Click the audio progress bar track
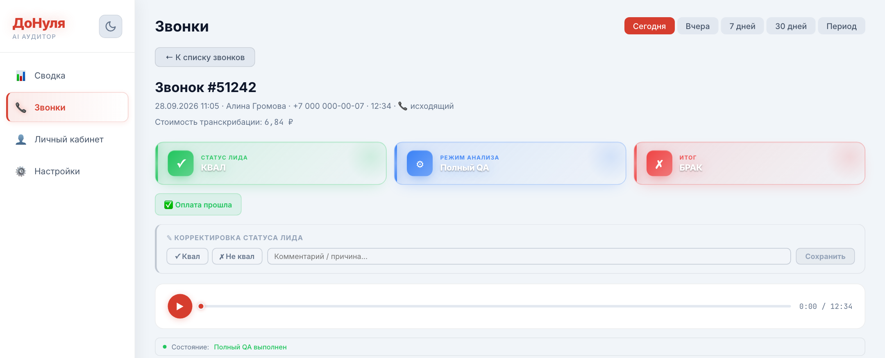 coord(496,306)
